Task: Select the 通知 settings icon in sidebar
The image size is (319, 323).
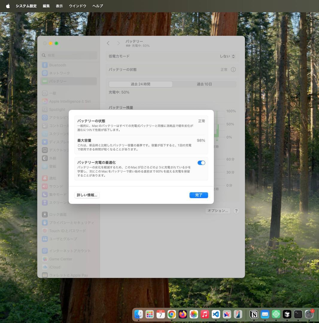Action: 44,178
